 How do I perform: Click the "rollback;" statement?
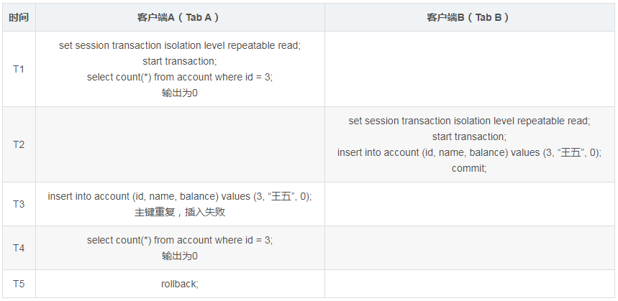pos(180,284)
